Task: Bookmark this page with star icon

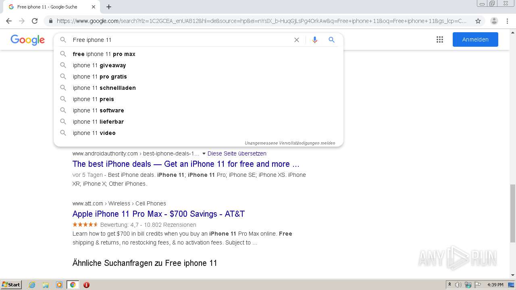Action: [478, 21]
